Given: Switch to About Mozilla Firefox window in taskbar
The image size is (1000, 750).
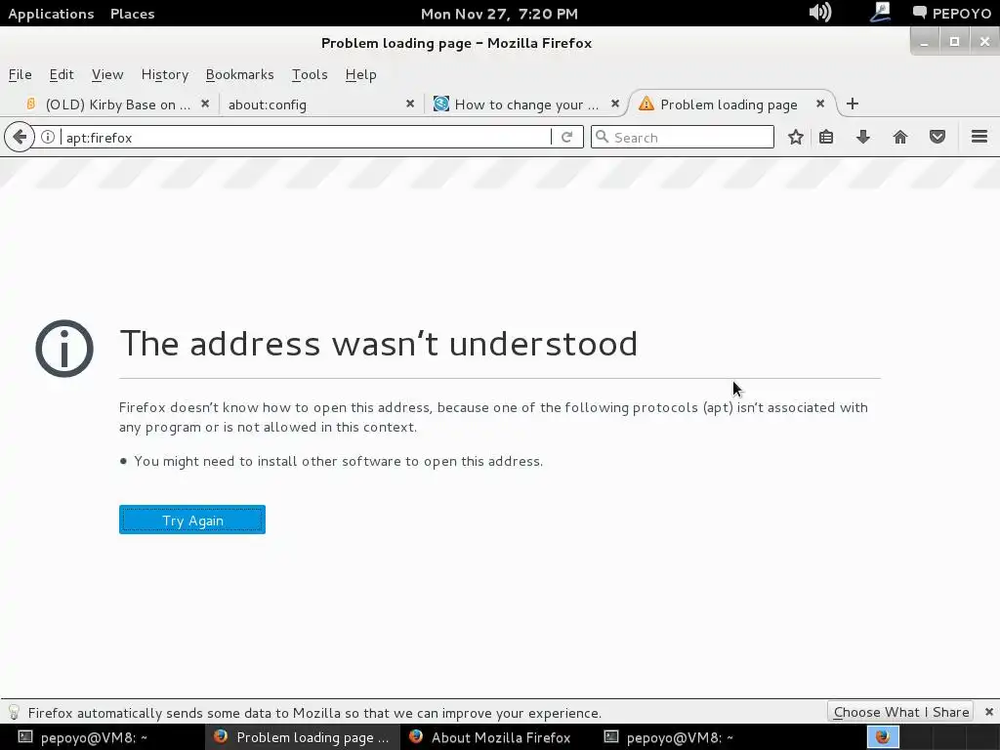Looking at the screenshot, I should [497, 737].
